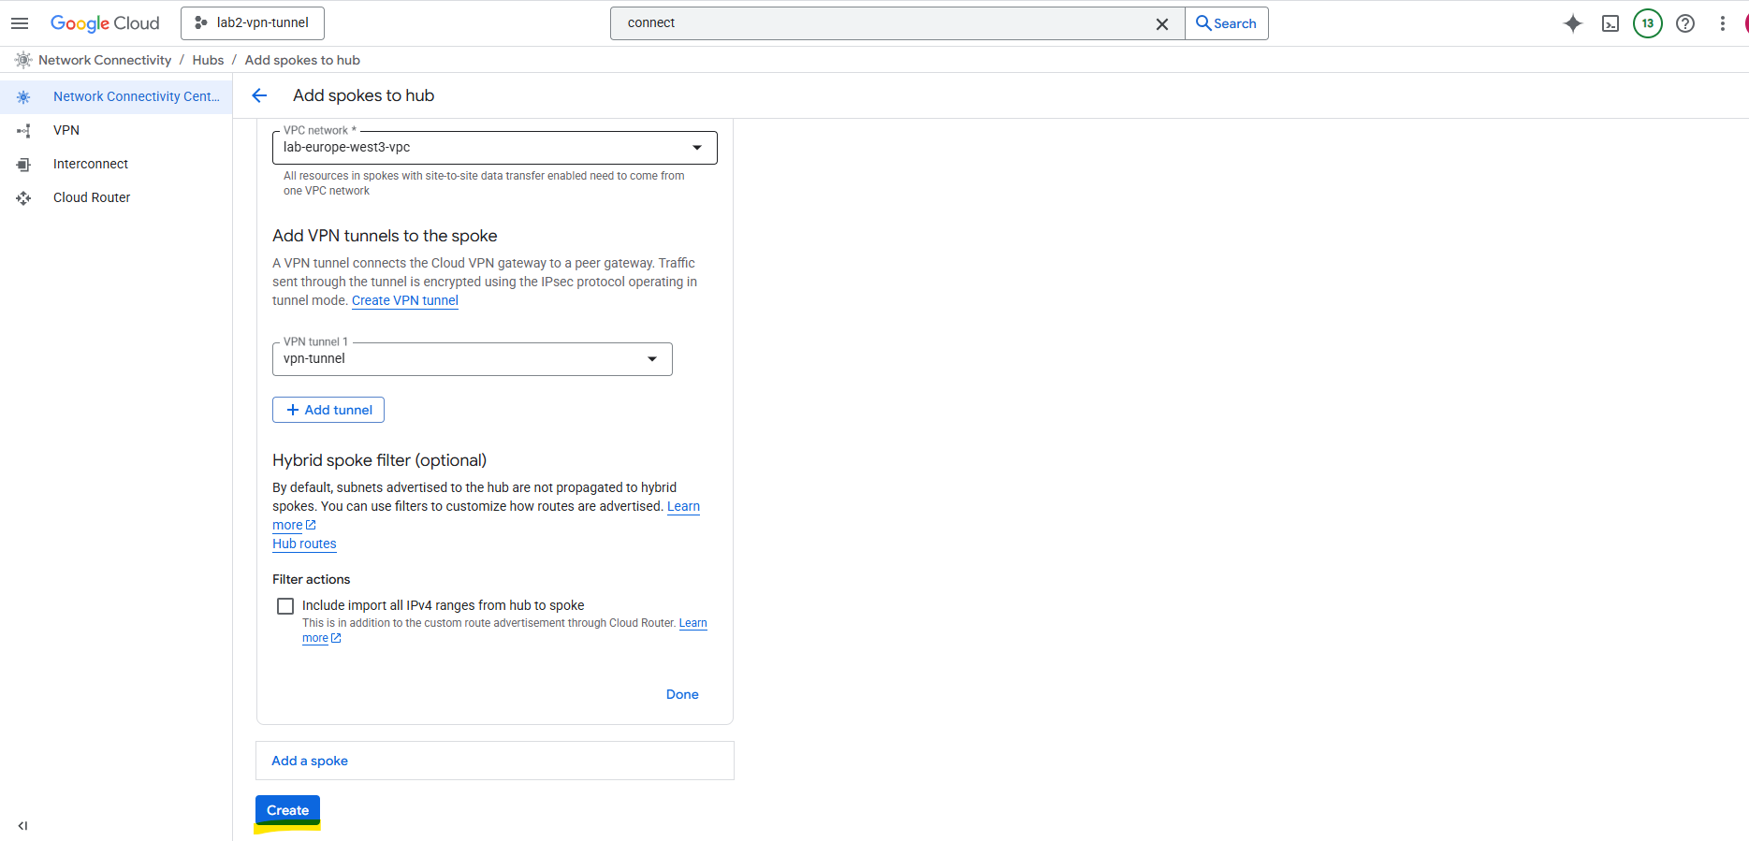The image size is (1749, 841).
Task: Open the Hub routes link
Action: [x=304, y=544]
